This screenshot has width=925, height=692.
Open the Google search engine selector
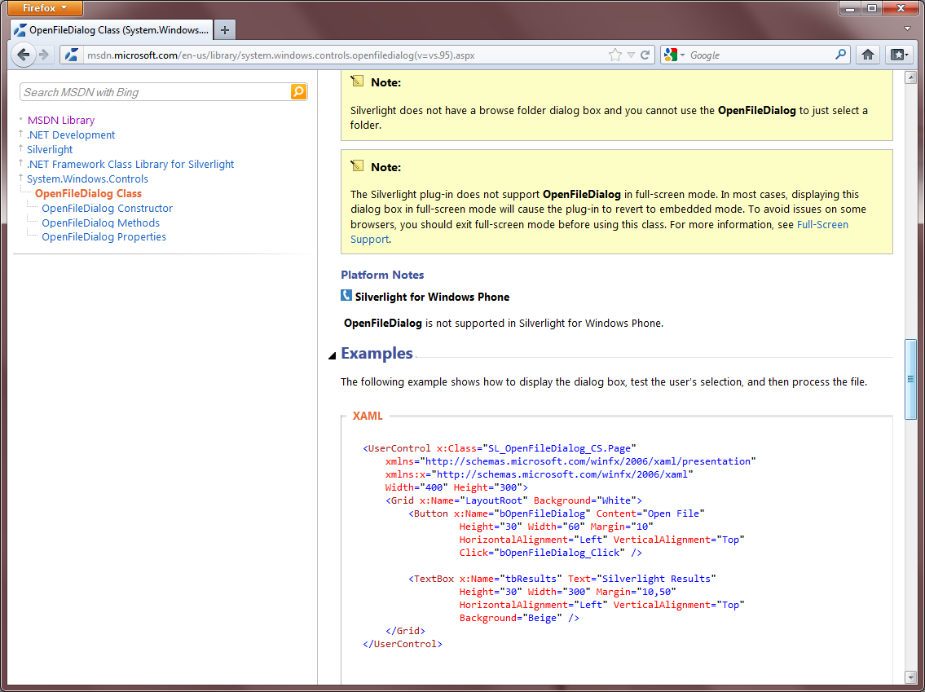coord(674,55)
